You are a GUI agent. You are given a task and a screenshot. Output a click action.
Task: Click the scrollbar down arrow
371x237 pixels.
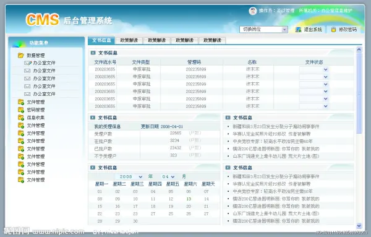point(359,226)
